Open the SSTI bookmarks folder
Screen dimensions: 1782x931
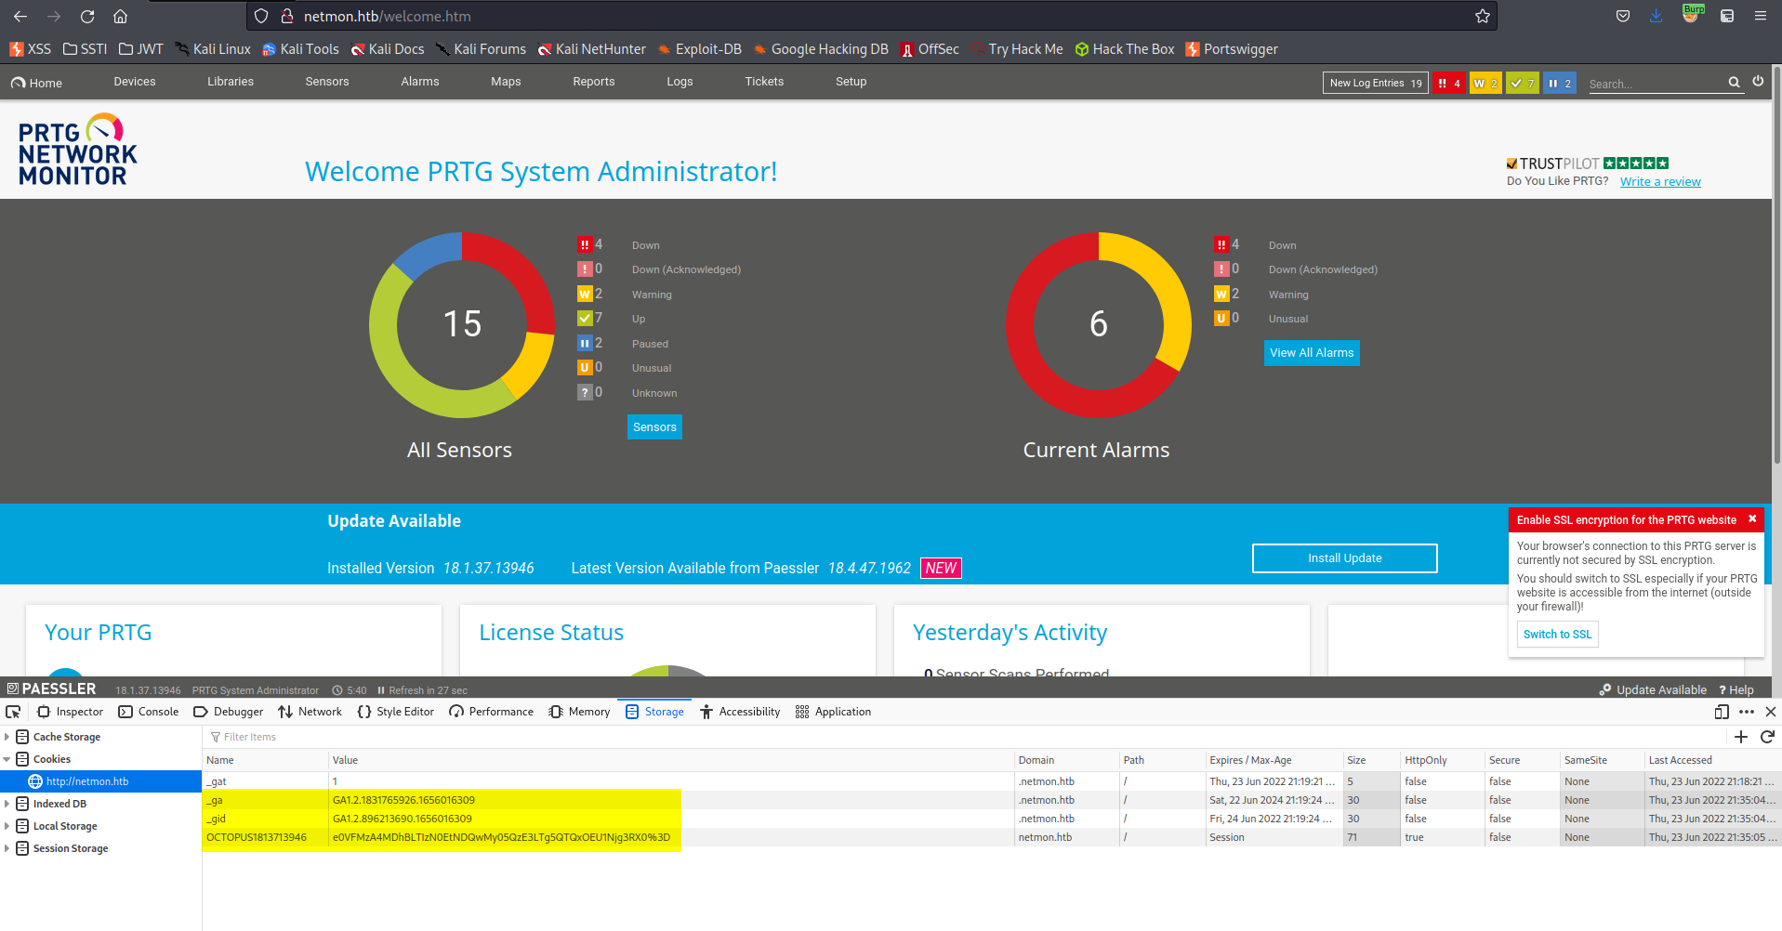pyautogui.click(x=86, y=49)
